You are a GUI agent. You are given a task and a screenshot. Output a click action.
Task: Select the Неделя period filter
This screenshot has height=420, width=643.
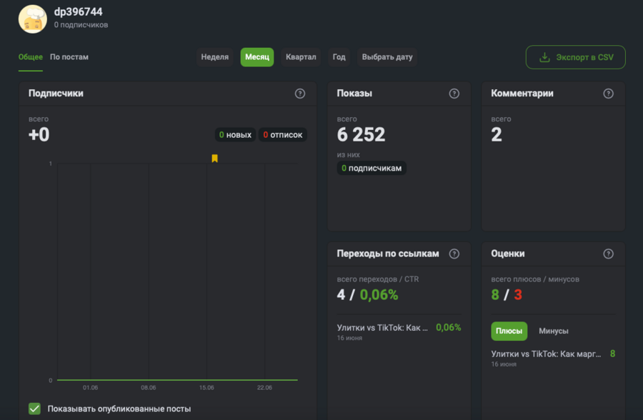pyautogui.click(x=215, y=57)
